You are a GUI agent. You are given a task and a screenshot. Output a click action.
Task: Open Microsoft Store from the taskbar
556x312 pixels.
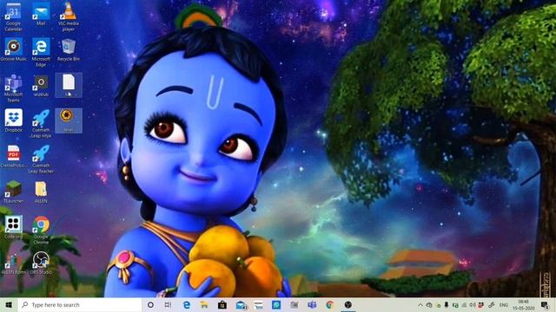222,305
